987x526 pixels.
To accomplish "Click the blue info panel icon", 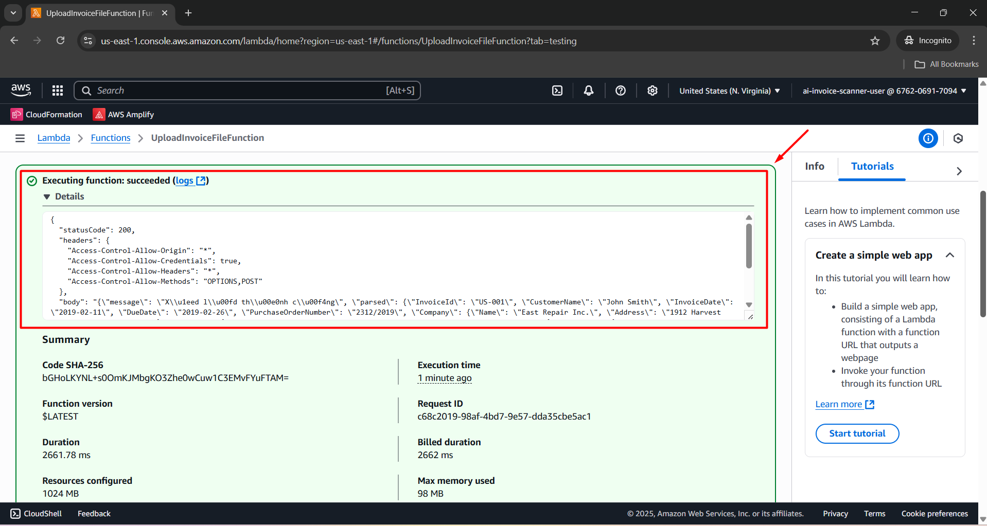I will [x=928, y=138].
